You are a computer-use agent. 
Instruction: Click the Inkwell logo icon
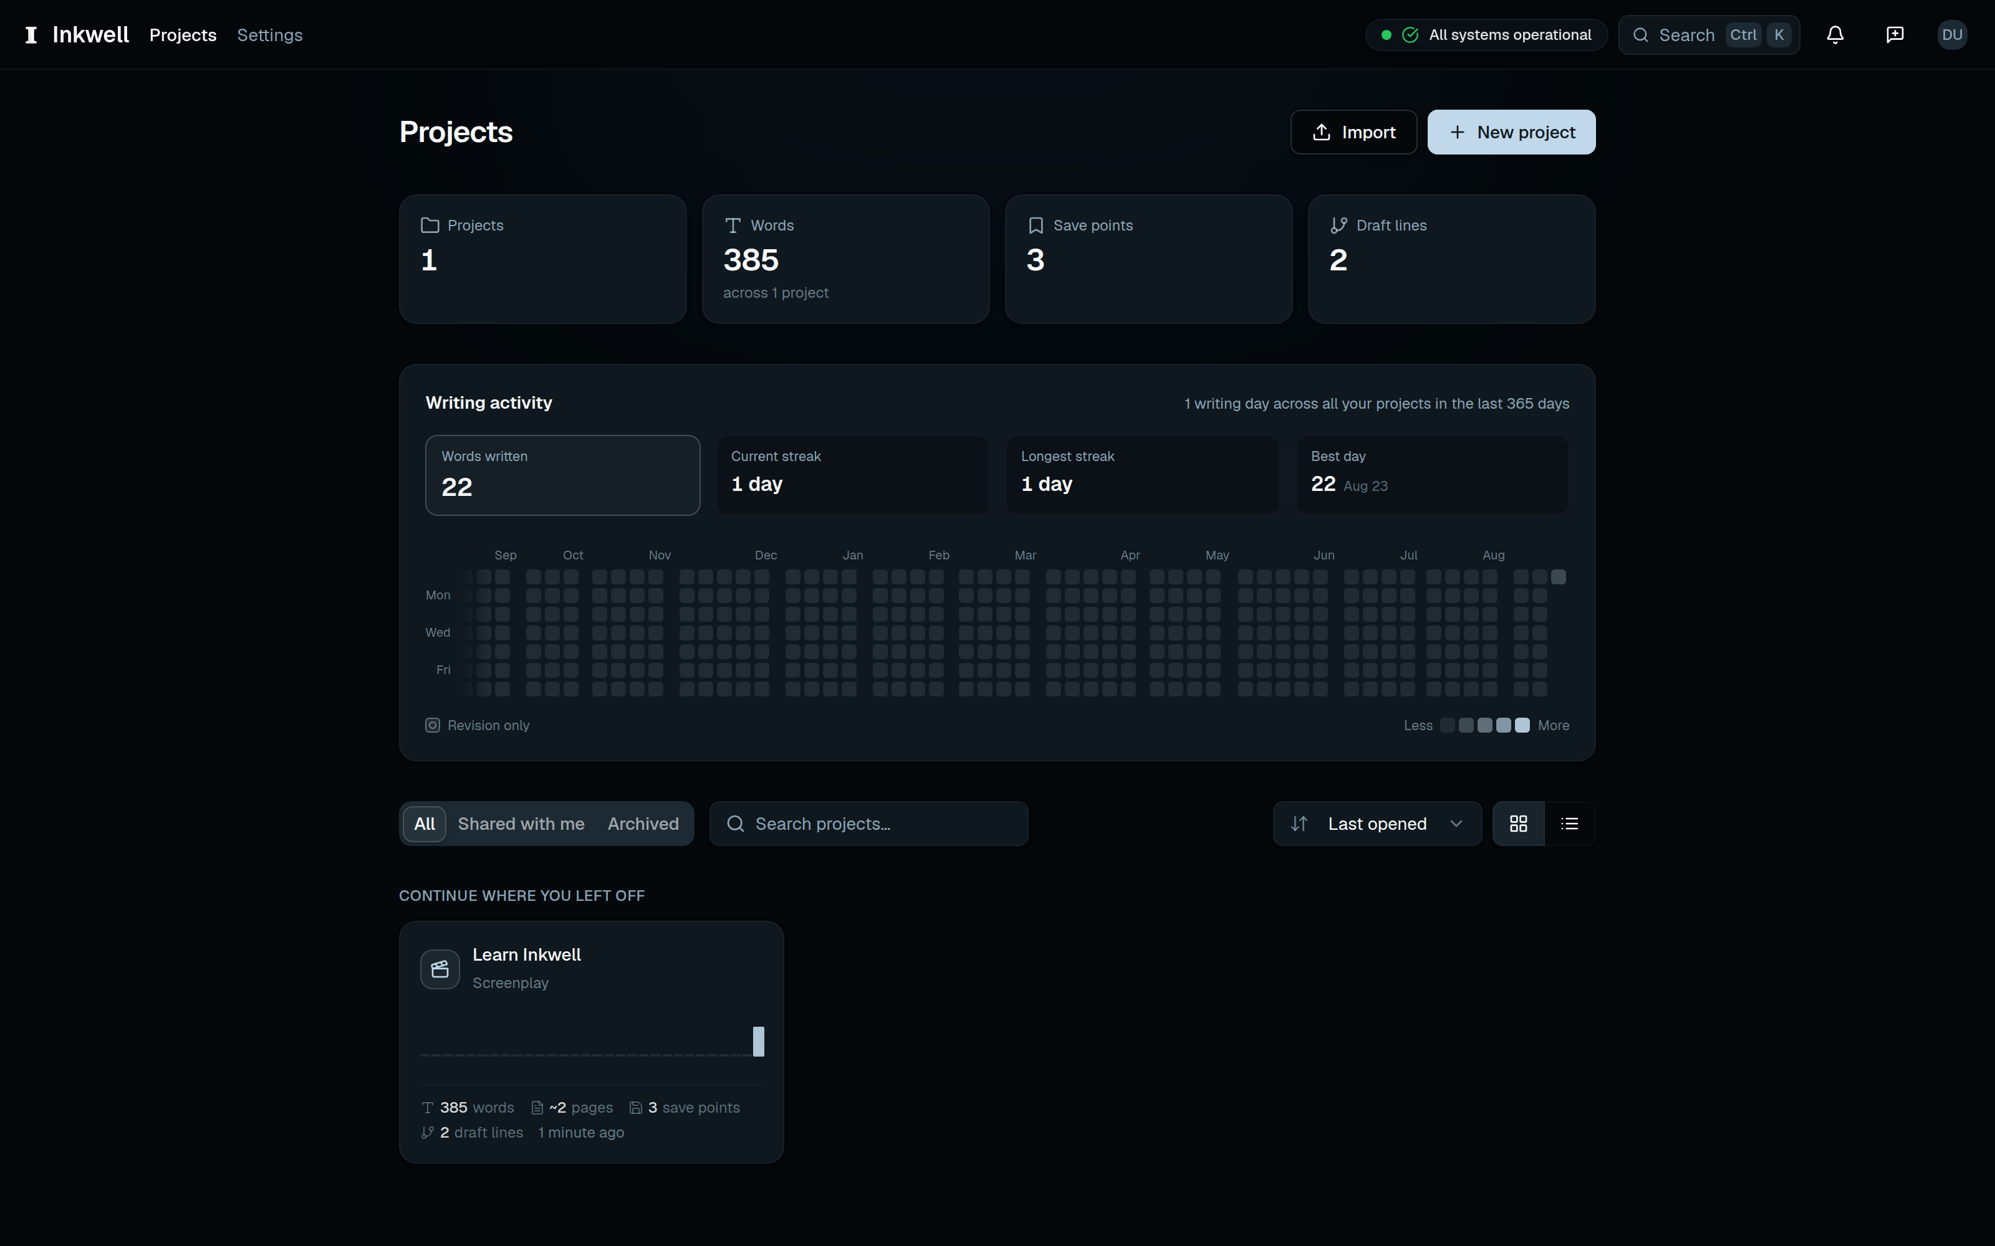[x=31, y=35]
